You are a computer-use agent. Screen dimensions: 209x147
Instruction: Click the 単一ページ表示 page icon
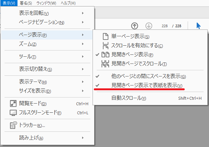[x=106, y=36]
